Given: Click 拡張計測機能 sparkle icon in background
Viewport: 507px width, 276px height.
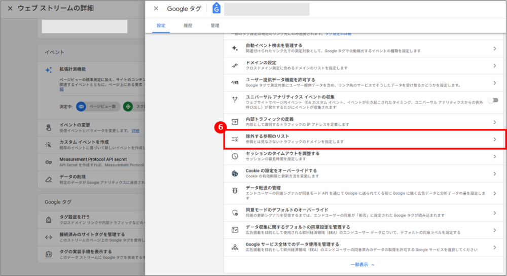Looking at the screenshot, I should coord(49,70).
